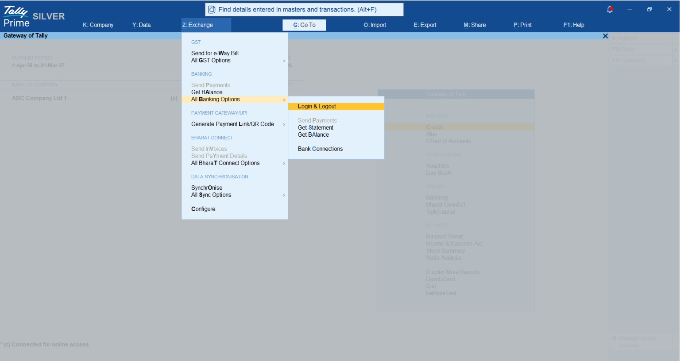680x361 pixels.
Task: Open BaNking utility
Action: click(437, 198)
